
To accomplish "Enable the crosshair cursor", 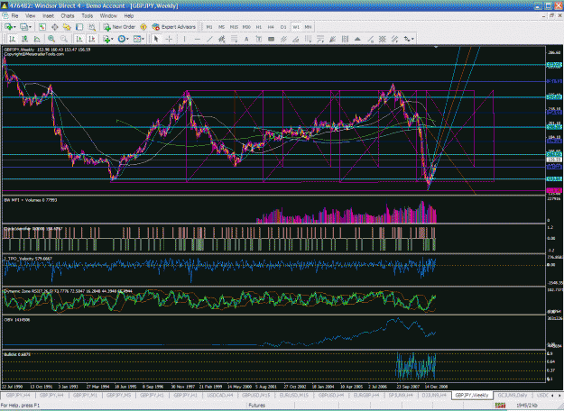I will pyautogui.click(x=169, y=39).
